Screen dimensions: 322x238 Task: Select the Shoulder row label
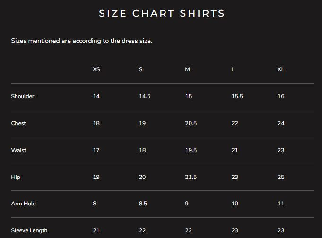23,96
